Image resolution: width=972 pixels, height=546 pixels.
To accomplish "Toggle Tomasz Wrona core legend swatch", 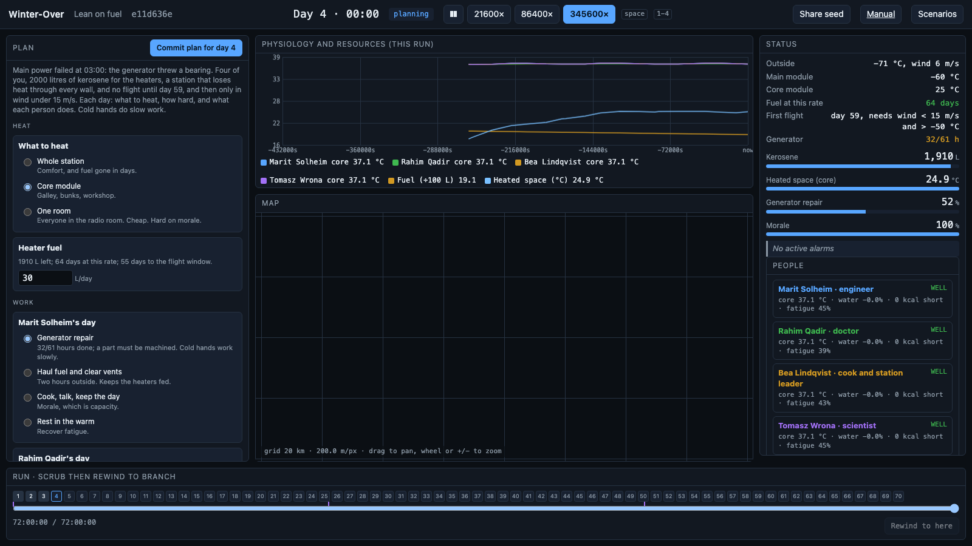I will [x=264, y=181].
